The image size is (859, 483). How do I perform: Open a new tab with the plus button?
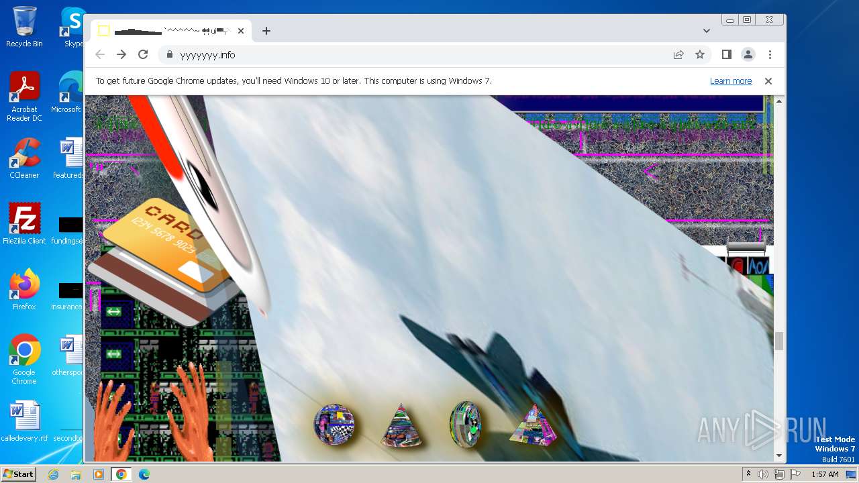point(266,31)
